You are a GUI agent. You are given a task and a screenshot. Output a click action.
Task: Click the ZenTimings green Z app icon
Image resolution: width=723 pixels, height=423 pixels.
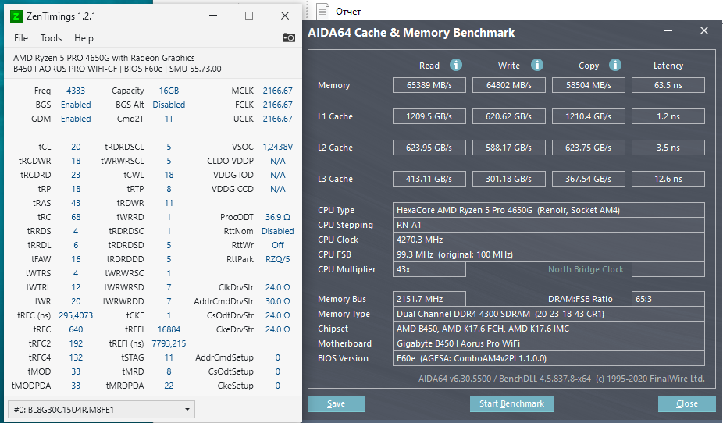tap(16, 16)
